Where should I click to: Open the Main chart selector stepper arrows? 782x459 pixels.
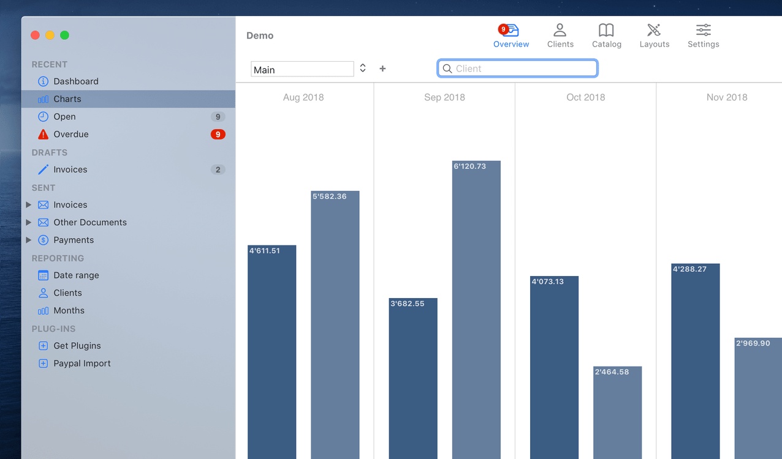363,69
